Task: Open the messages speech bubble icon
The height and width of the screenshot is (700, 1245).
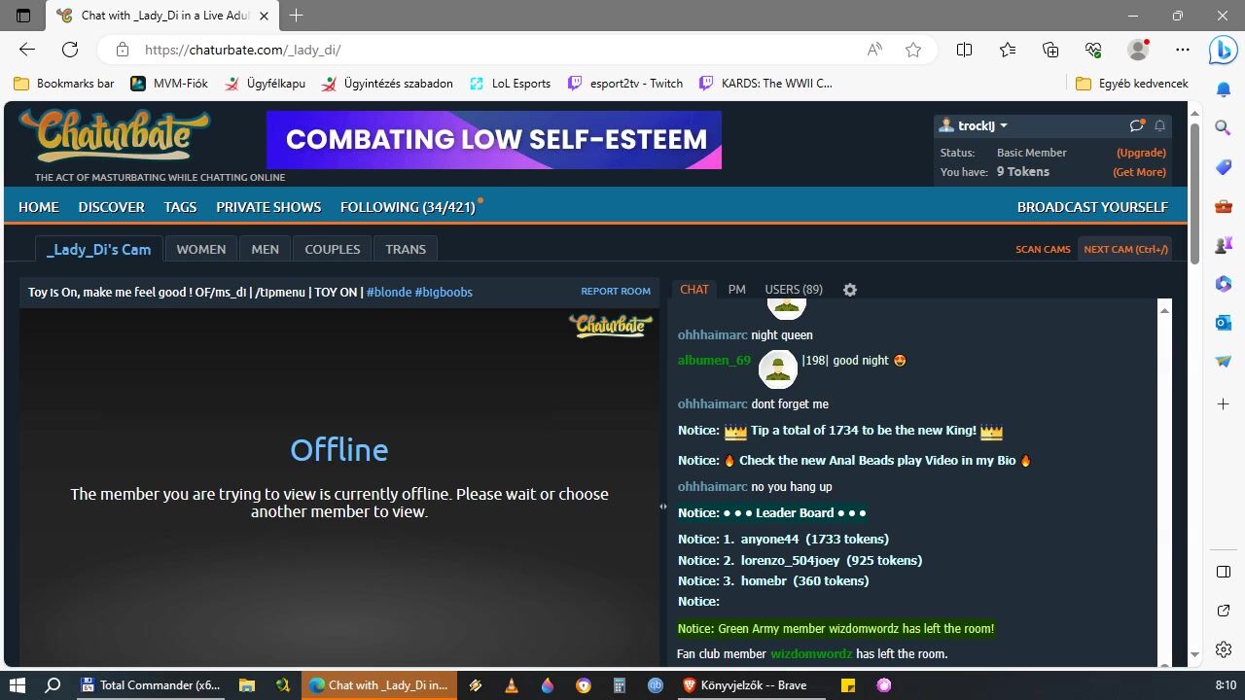Action: (x=1137, y=125)
